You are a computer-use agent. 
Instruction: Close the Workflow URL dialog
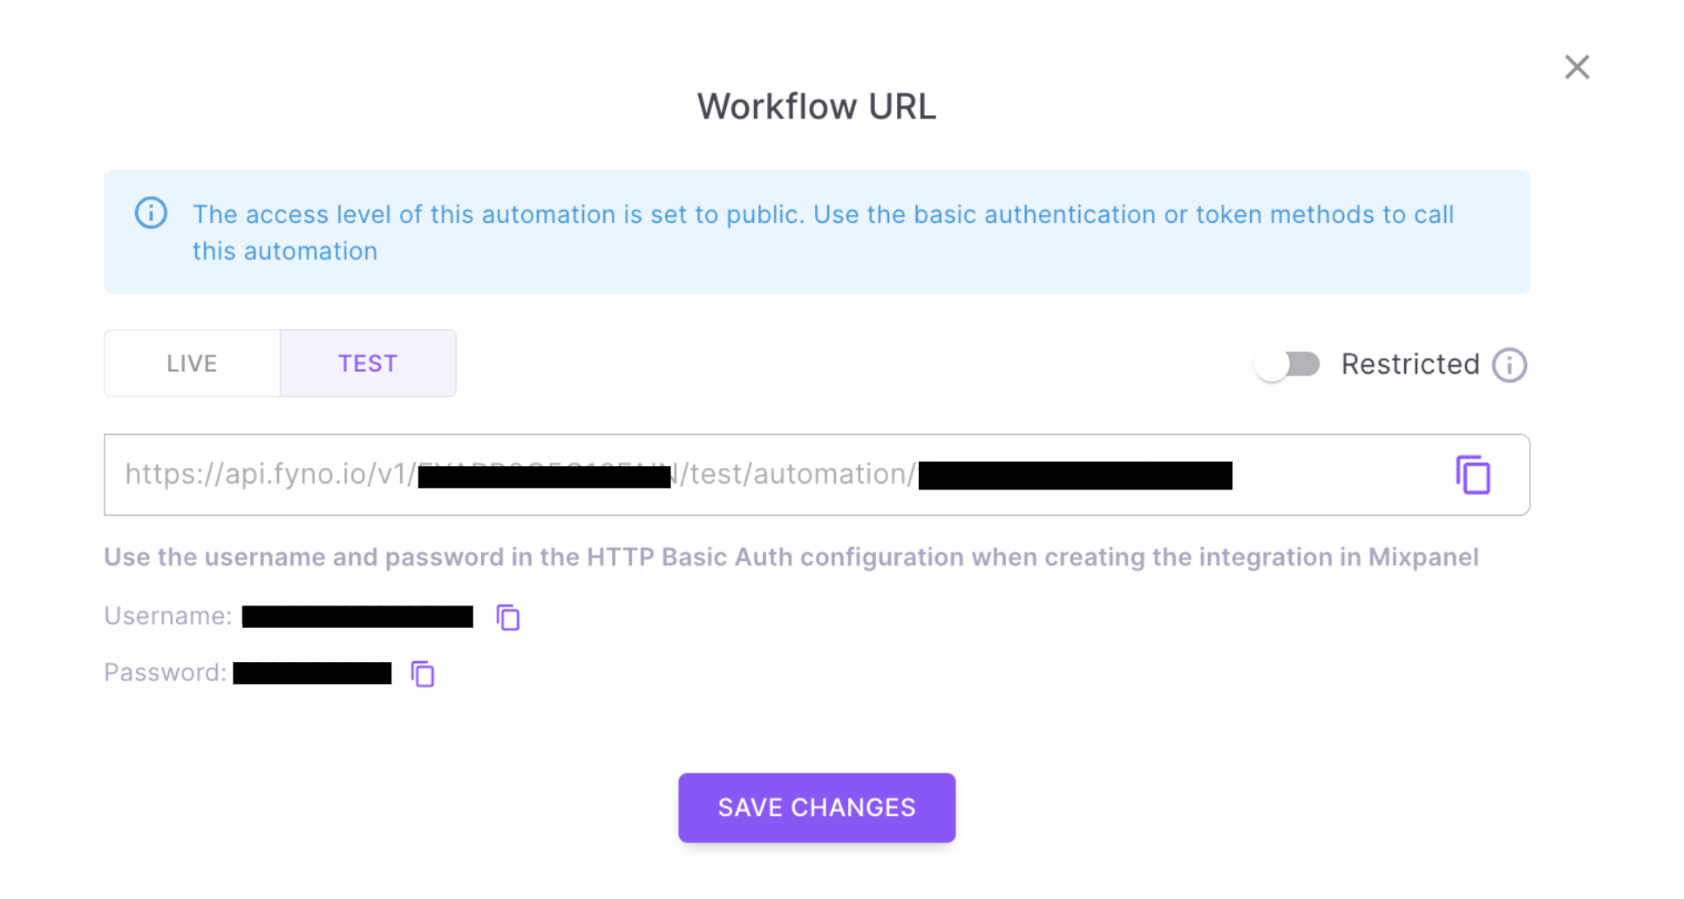[x=1576, y=67]
